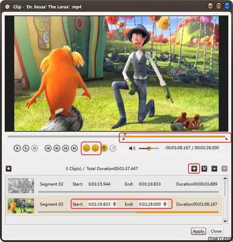Click the Segment 03 label
This screenshot has width=233, height=242.
52,204
